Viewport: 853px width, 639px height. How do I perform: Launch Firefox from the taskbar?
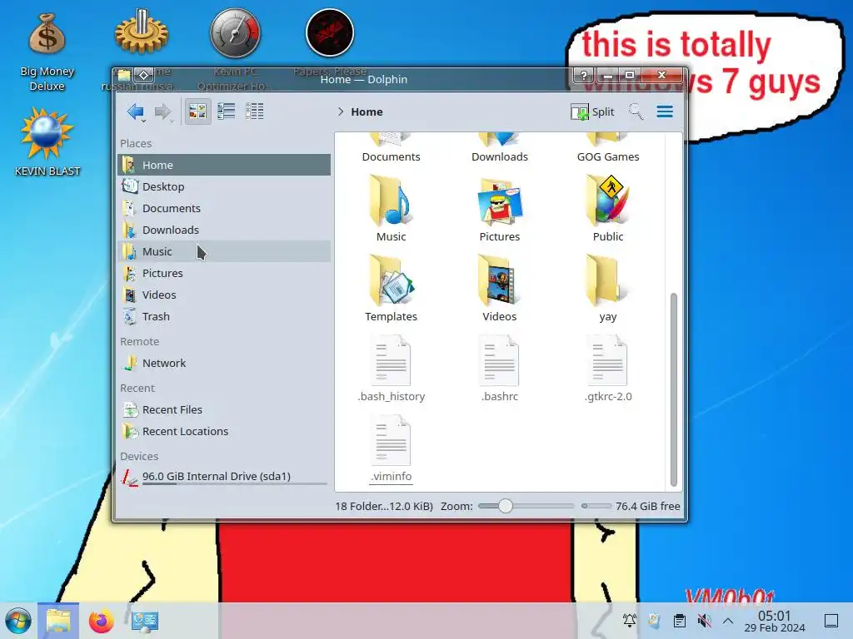101,621
